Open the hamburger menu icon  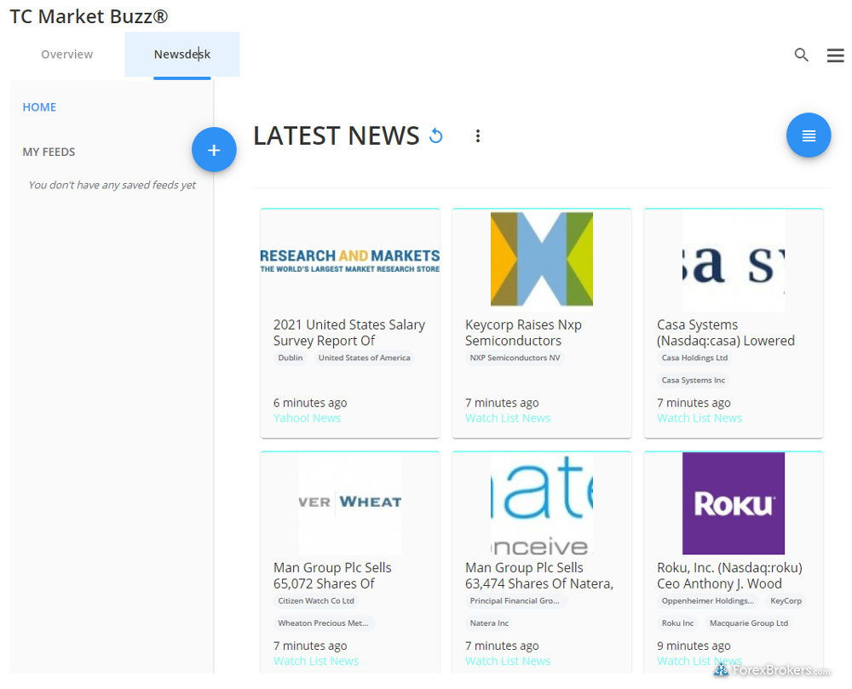click(835, 55)
